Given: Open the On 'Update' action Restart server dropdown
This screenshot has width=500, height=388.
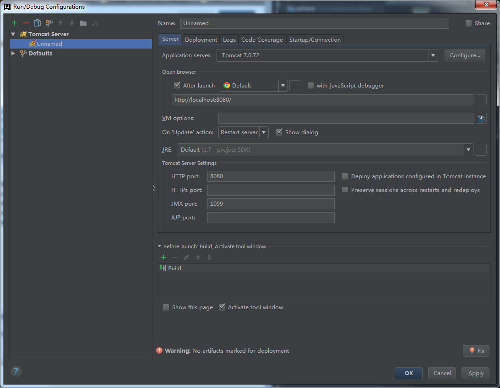Looking at the screenshot, I should tap(264, 132).
